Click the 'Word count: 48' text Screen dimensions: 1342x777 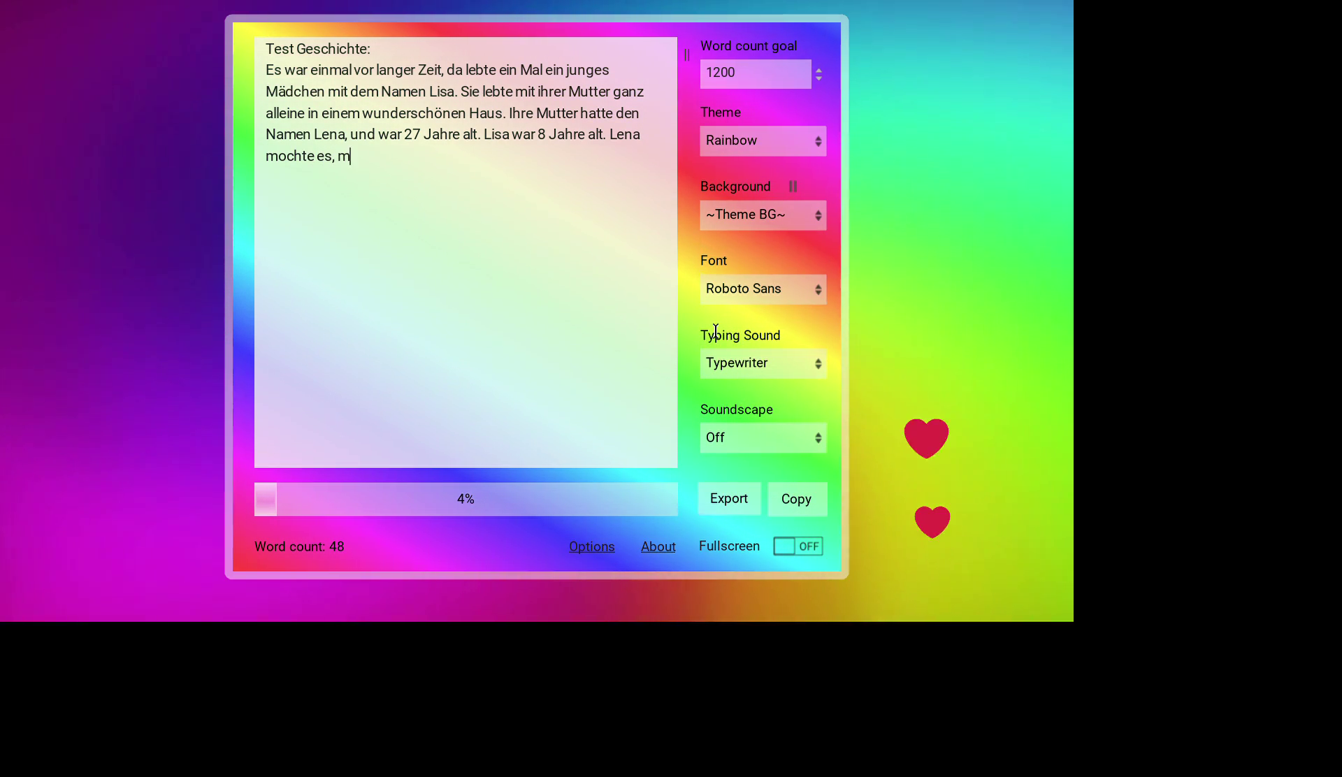(x=299, y=547)
